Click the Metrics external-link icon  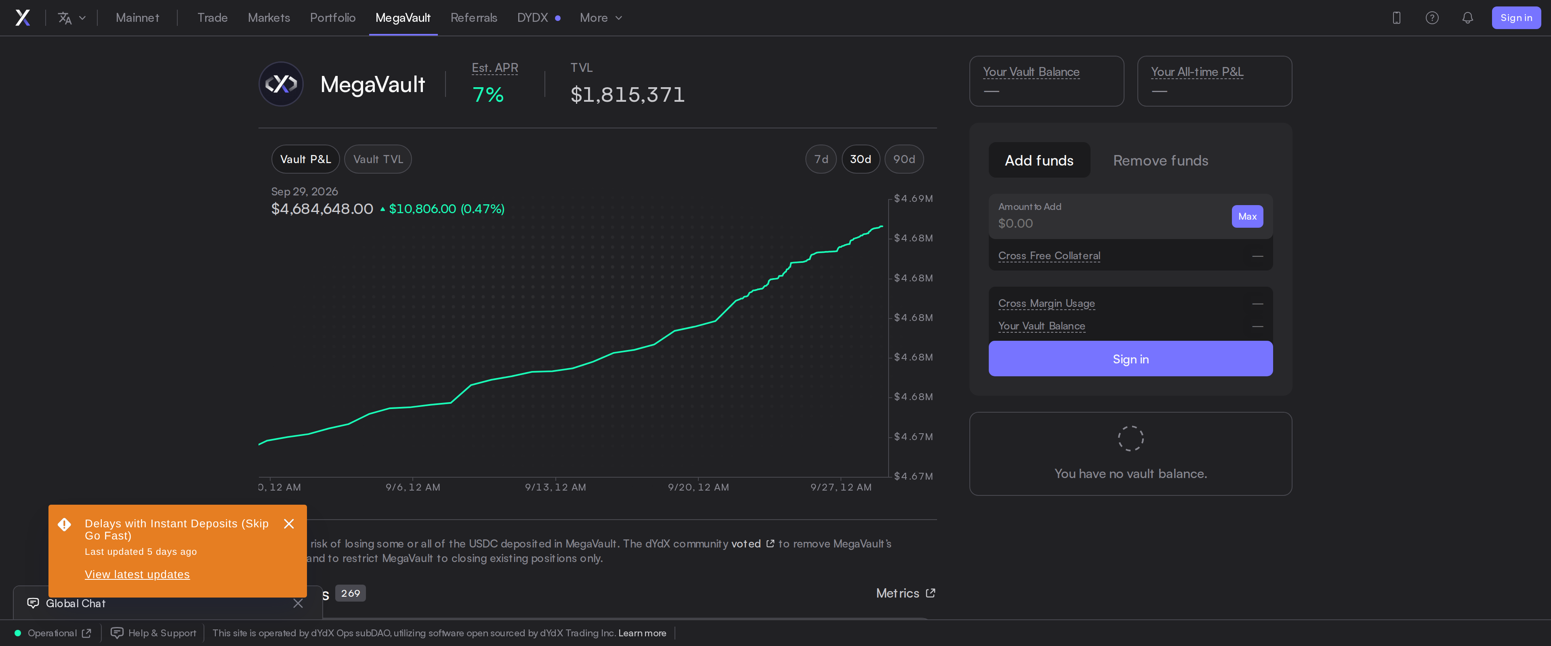[930, 594]
